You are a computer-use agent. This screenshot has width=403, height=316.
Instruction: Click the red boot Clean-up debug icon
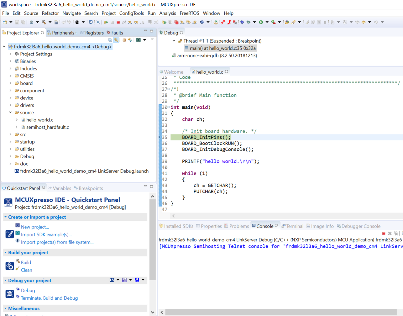[x=229, y=22]
